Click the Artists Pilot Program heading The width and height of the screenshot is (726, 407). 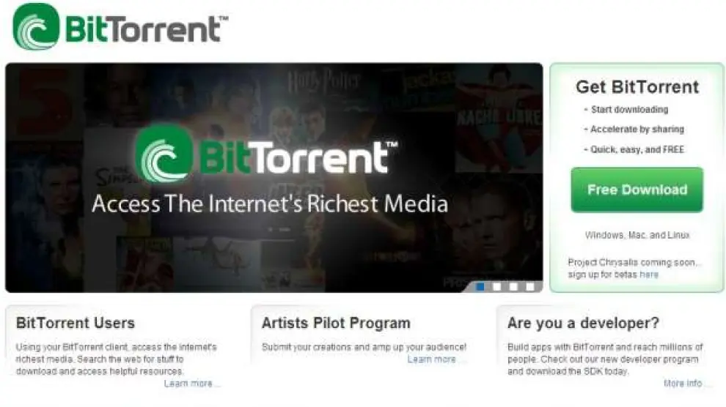336,323
